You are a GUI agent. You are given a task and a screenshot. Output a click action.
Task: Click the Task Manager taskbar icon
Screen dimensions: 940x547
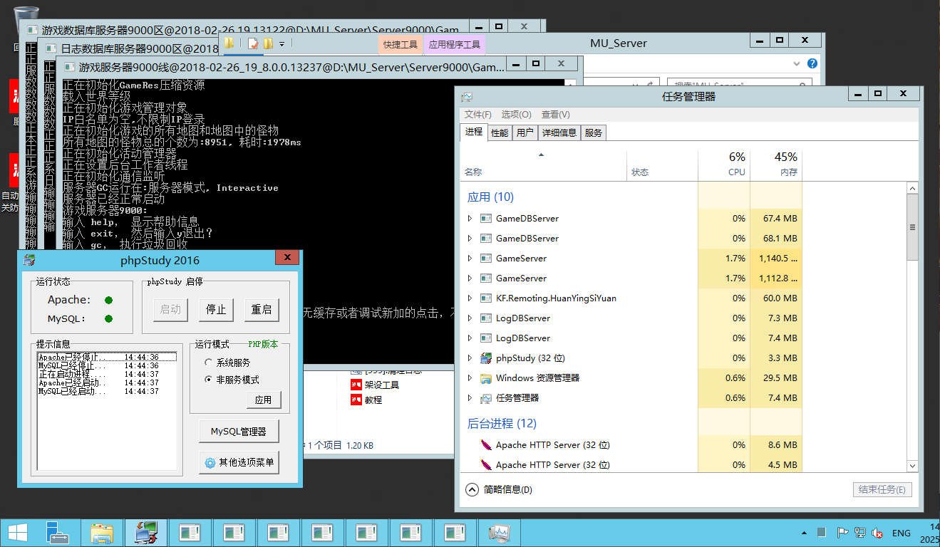tap(500, 533)
